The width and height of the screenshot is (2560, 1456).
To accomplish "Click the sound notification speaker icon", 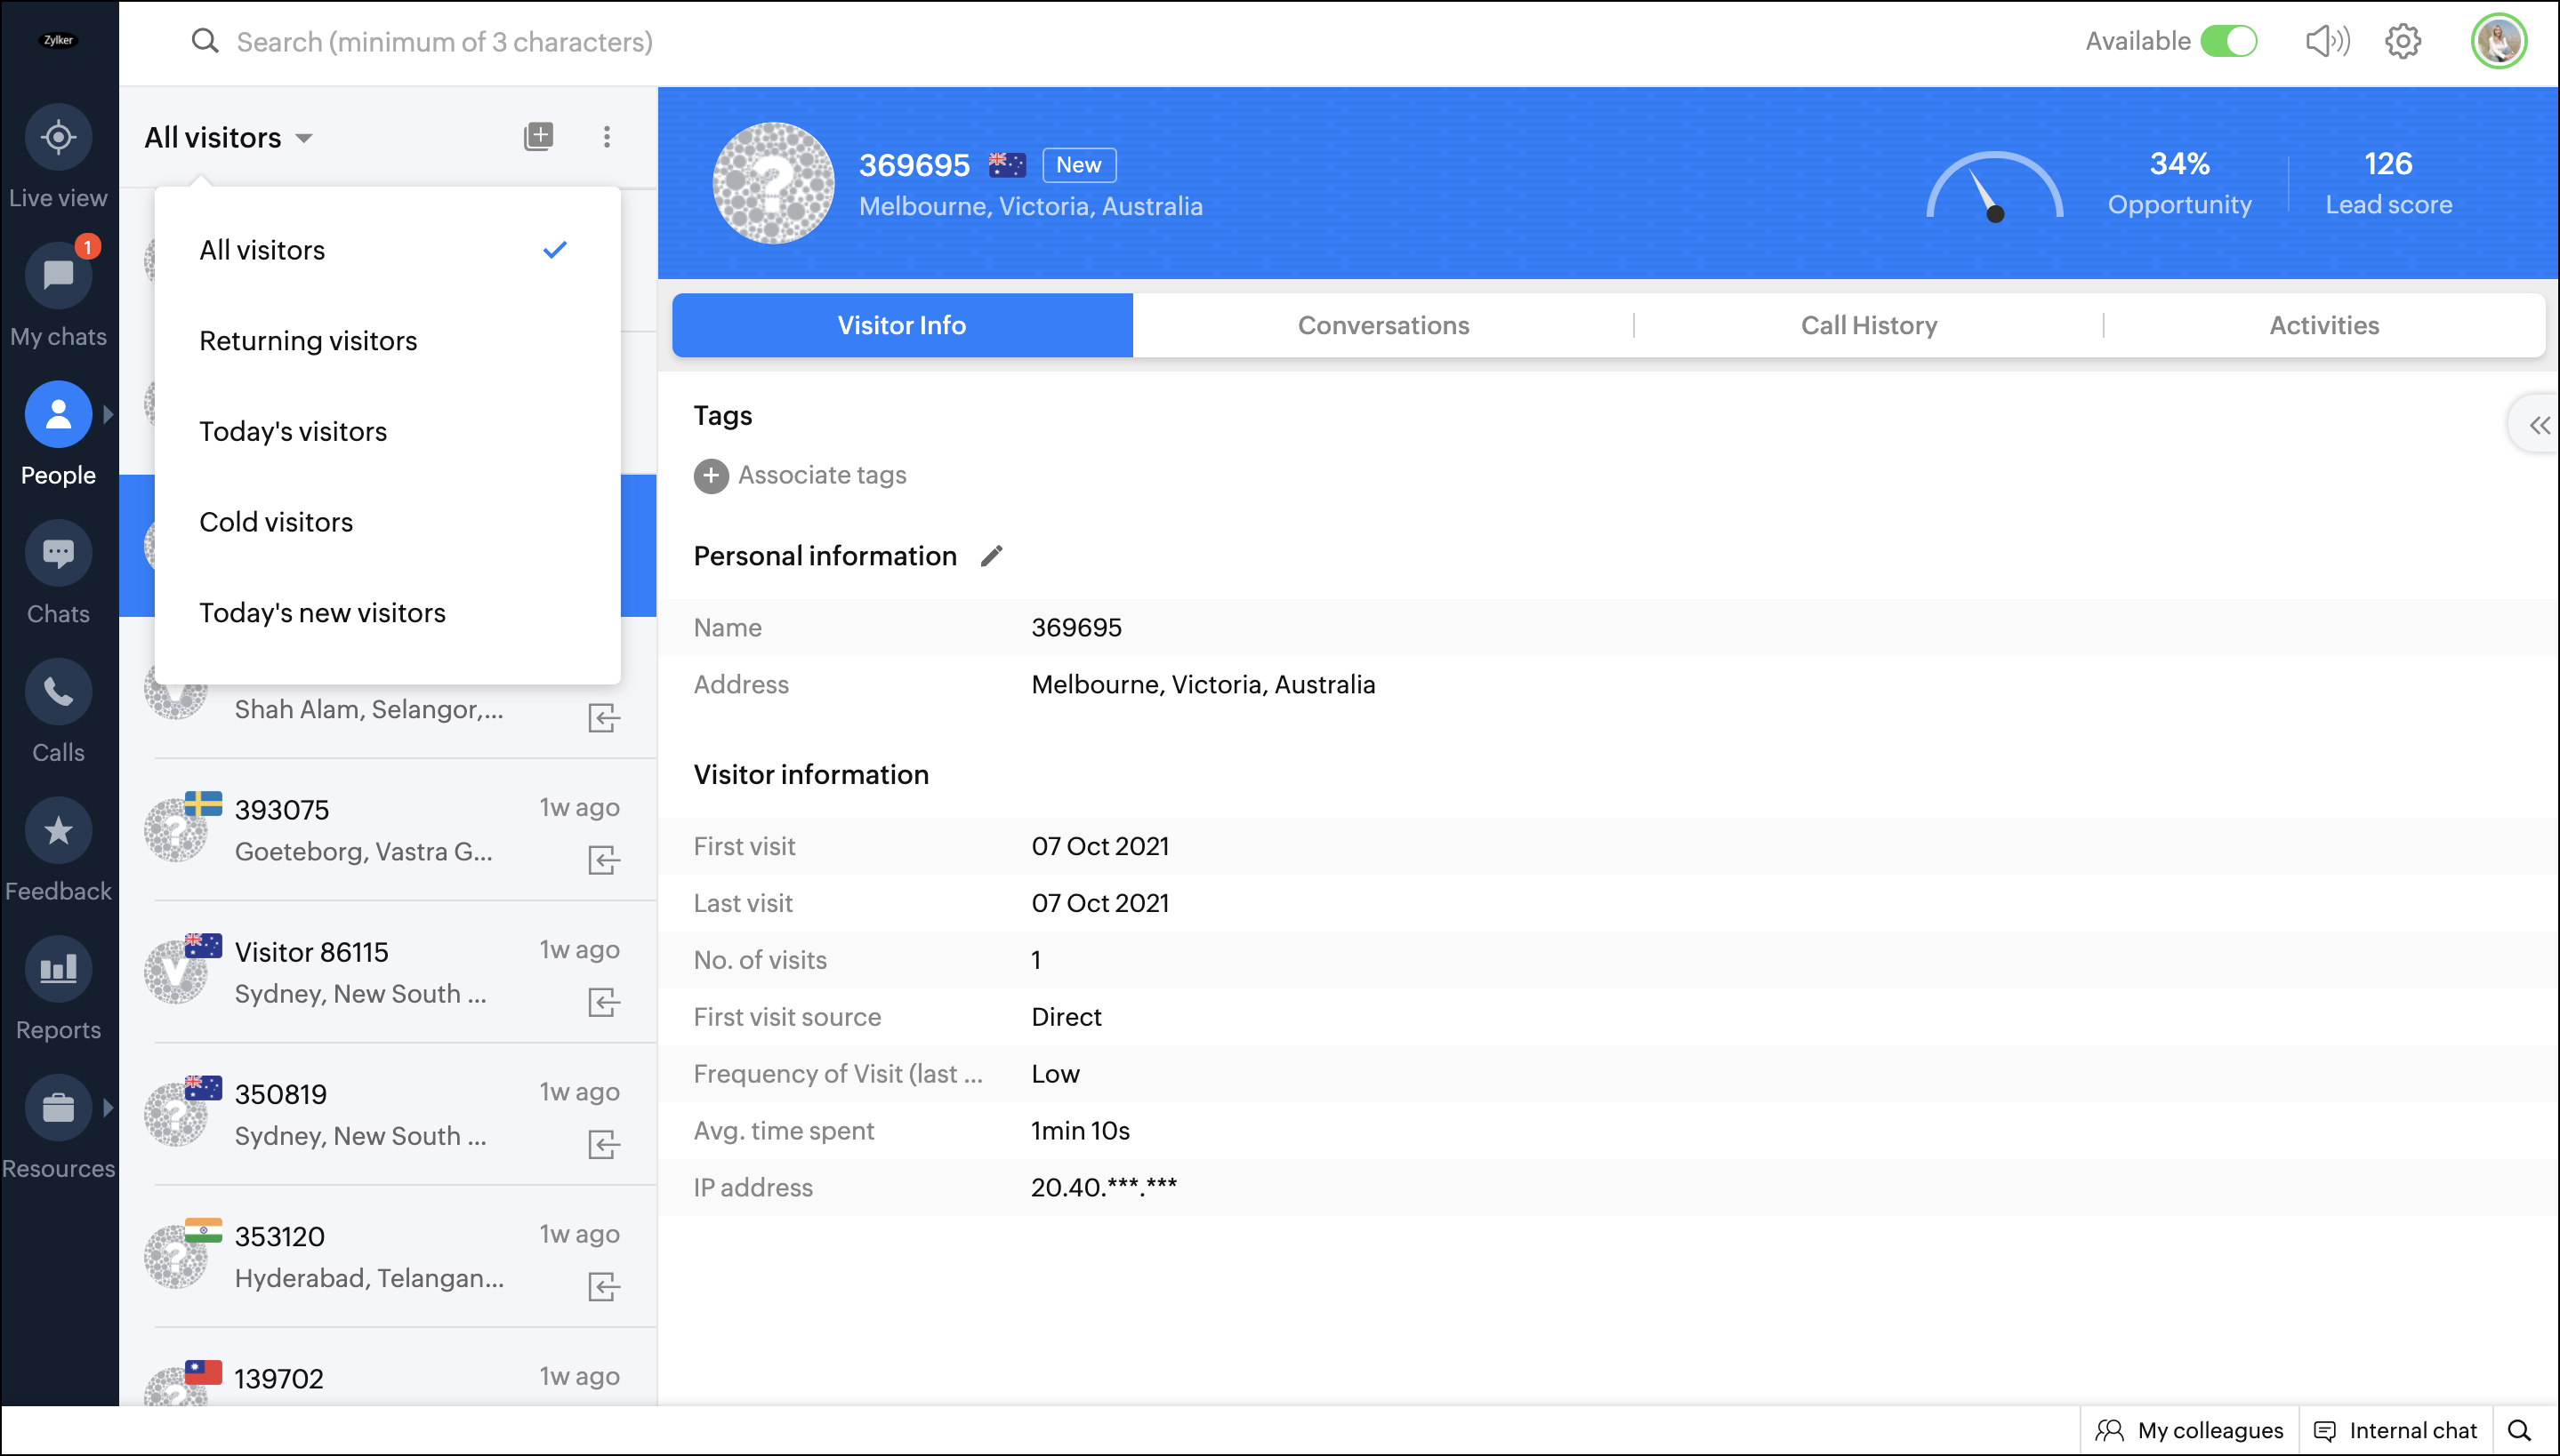I will (2326, 41).
